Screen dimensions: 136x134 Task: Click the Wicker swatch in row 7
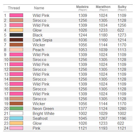pyautogui.click(x=16, y=45)
